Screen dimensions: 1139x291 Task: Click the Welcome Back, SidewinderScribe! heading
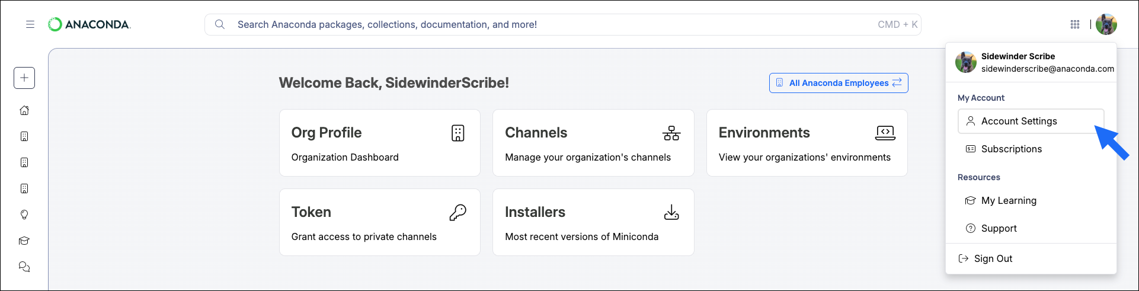click(x=394, y=83)
